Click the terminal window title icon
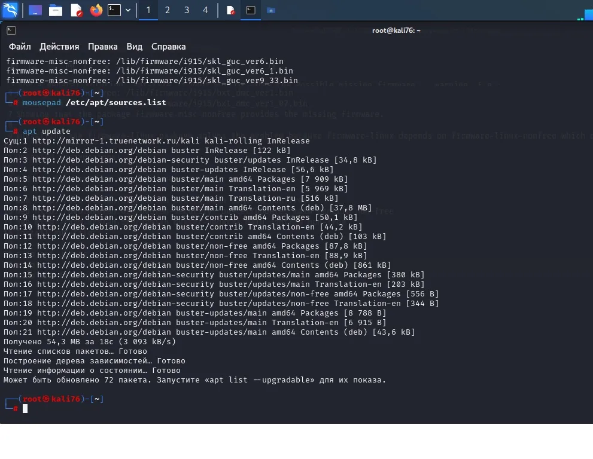 click(x=11, y=30)
